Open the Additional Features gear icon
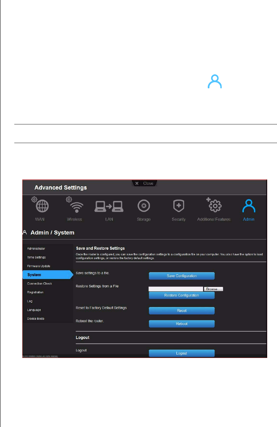 (214, 205)
